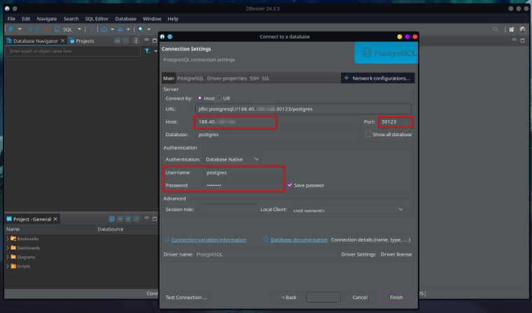This screenshot has height=313, width=532.
Task: Collapse all in Database Navigator panel
Action: pyautogui.click(x=118, y=41)
